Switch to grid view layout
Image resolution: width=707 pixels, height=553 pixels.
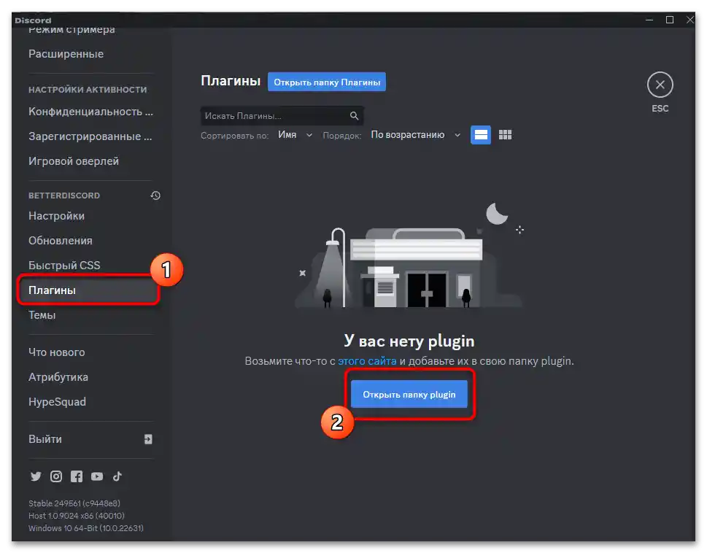click(505, 135)
